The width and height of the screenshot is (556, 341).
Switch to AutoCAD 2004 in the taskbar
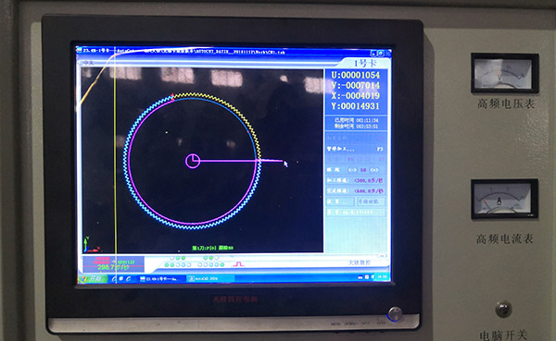pyautogui.click(x=210, y=279)
